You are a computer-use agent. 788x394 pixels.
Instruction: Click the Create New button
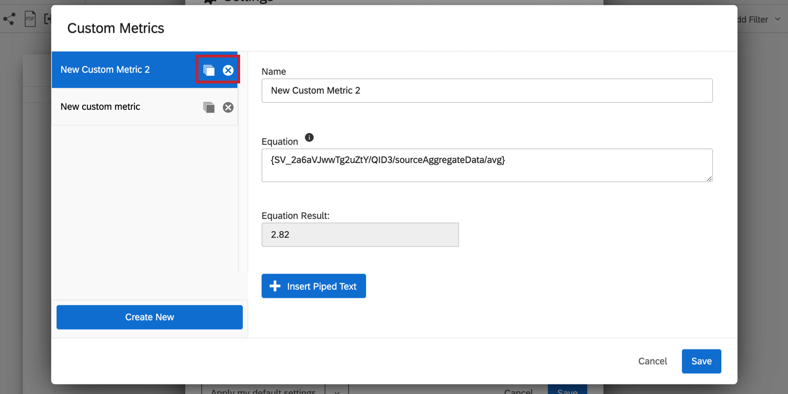point(150,317)
